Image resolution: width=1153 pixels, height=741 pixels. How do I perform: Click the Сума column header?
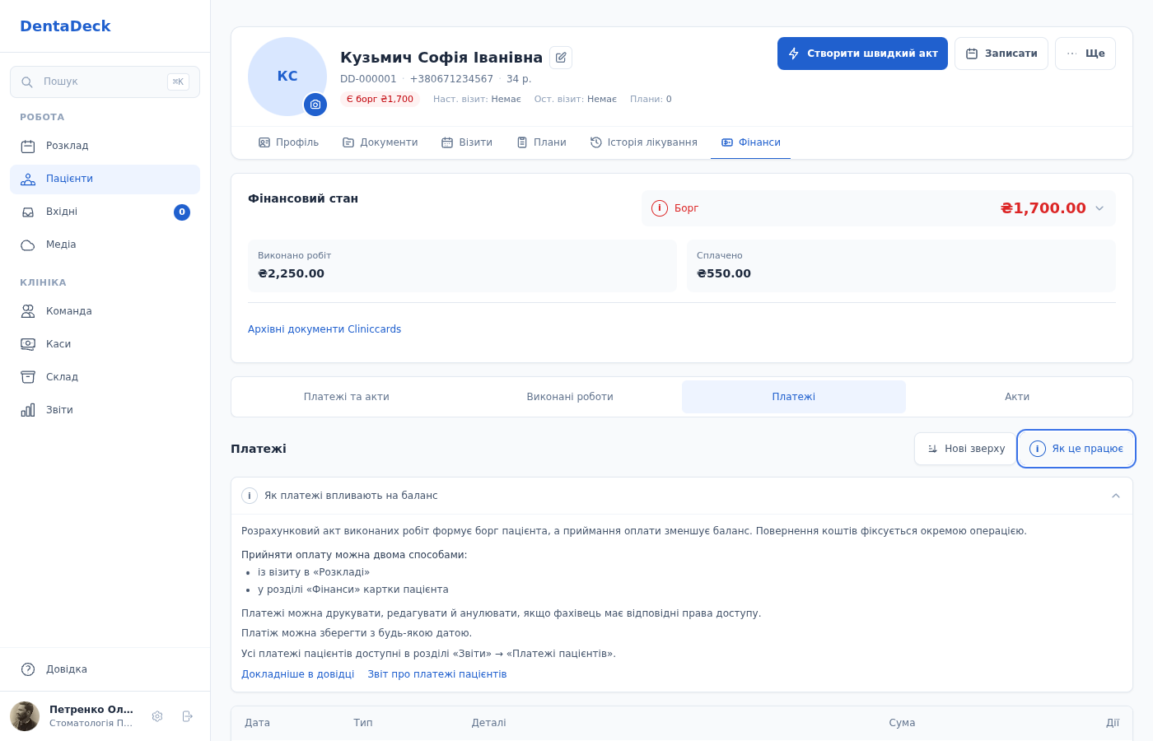click(902, 723)
